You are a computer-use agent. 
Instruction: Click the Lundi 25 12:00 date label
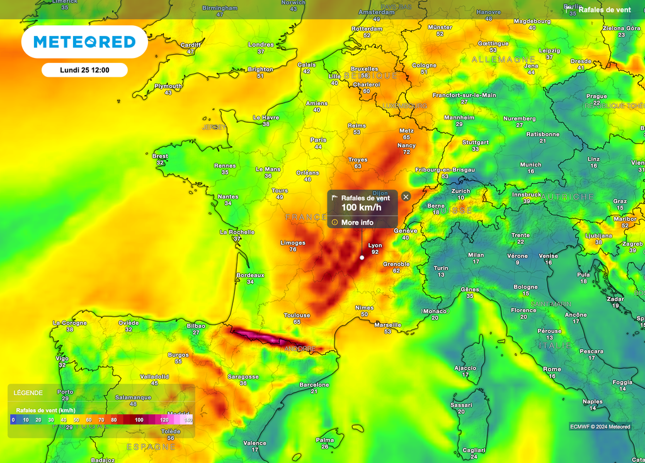click(84, 70)
